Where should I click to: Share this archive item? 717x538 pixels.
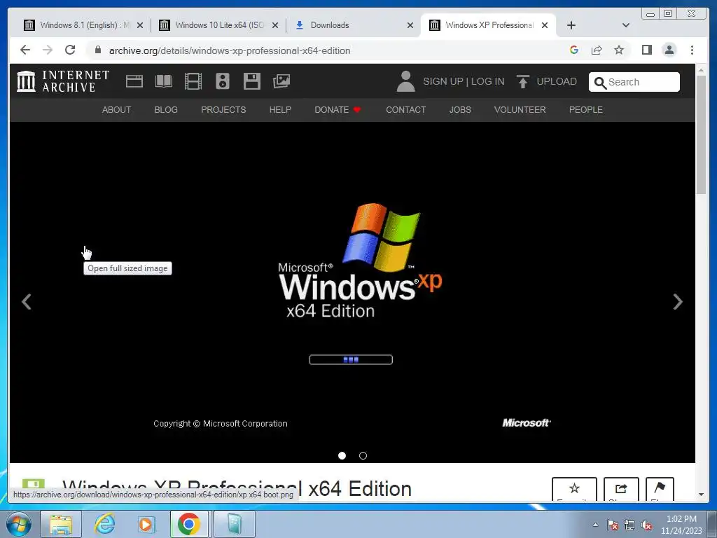coord(621,489)
